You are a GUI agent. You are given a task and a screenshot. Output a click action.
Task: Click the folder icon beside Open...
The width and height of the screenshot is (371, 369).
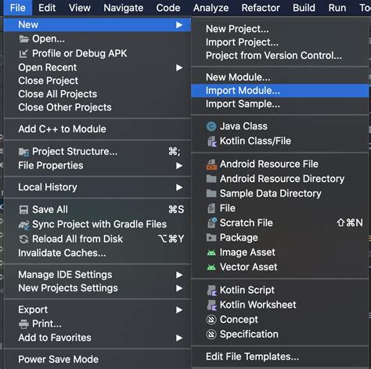pos(23,39)
